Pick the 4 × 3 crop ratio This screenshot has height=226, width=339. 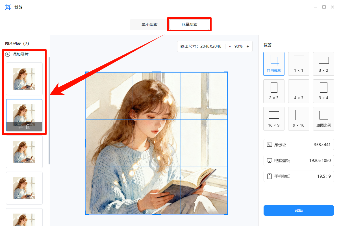298,91
